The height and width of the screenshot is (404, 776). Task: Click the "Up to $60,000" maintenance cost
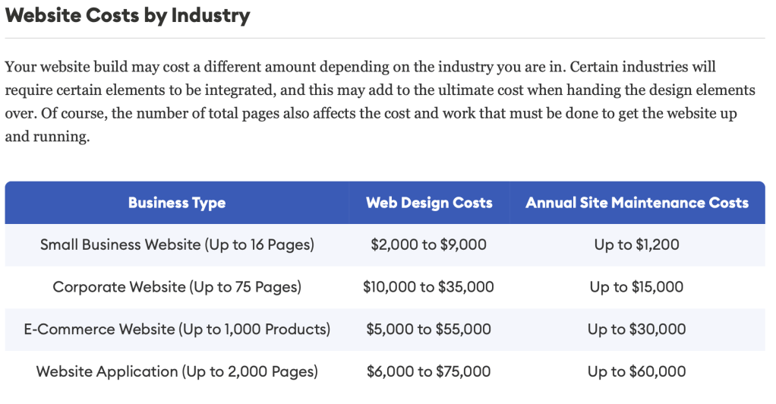tap(637, 371)
